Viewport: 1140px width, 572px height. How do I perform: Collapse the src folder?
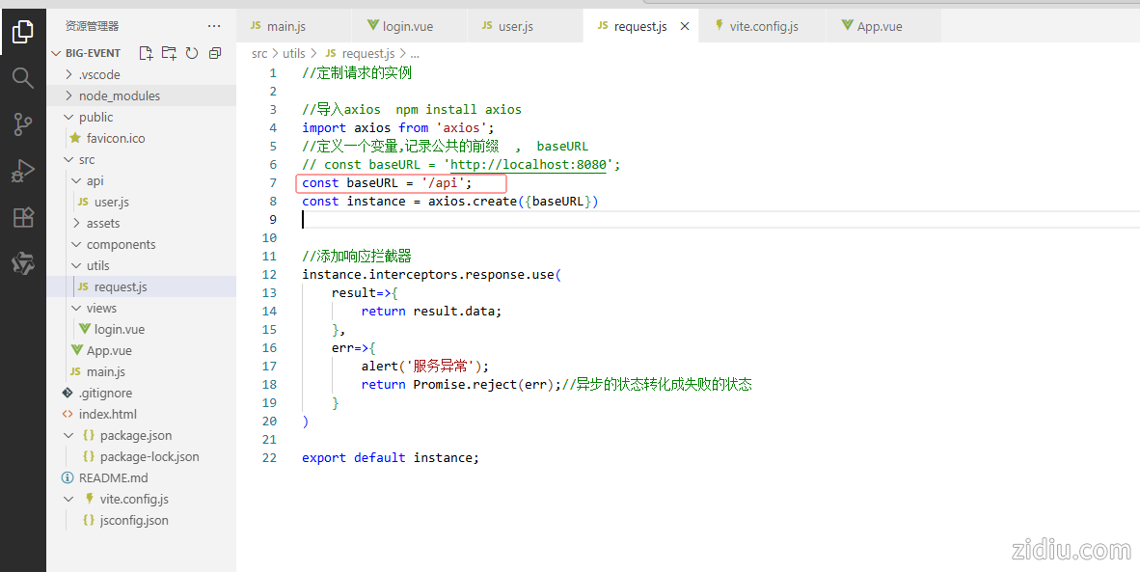point(86,159)
